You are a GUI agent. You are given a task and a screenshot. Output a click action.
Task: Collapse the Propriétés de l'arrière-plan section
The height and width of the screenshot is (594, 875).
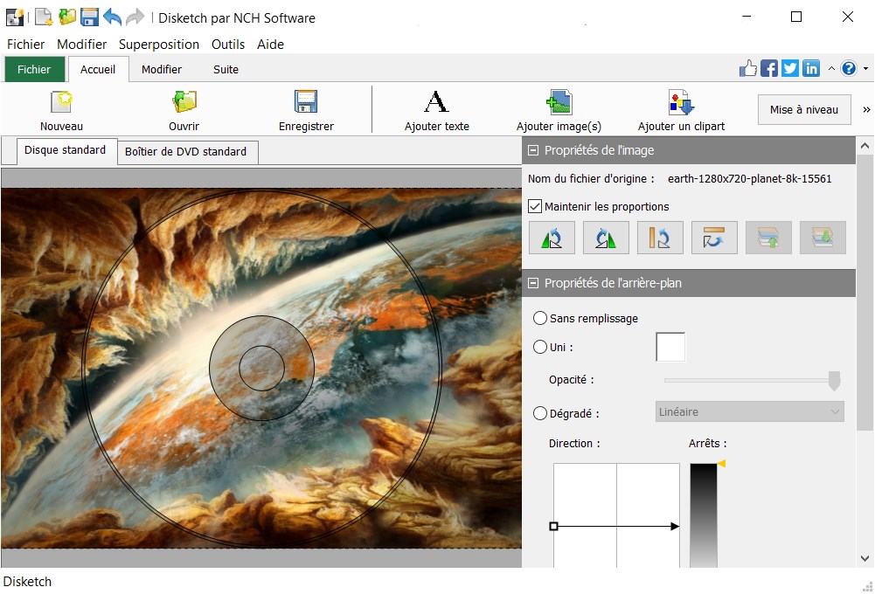533,283
